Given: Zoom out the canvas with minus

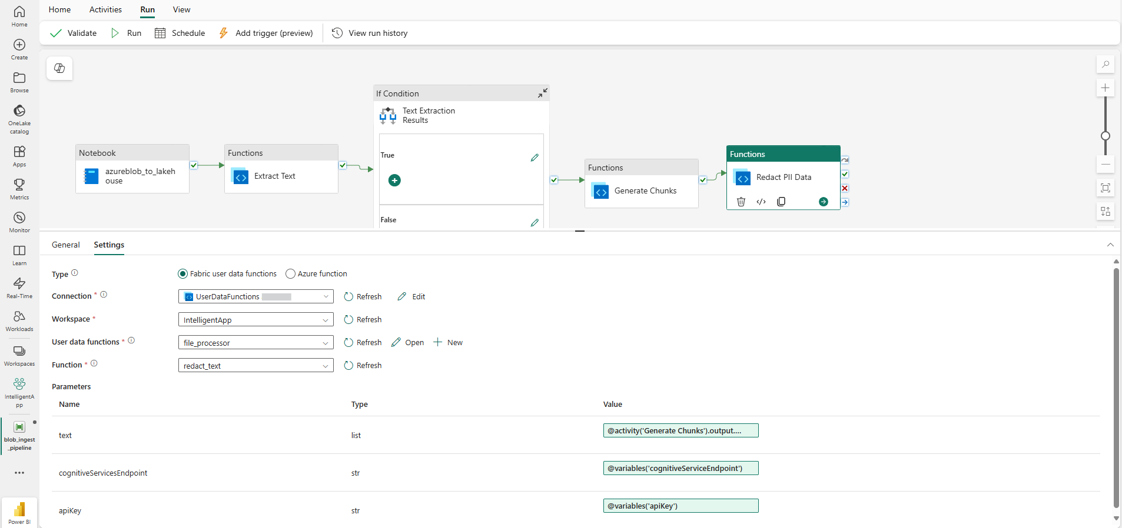Looking at the screenshot, I should (x=1106, y=165).
